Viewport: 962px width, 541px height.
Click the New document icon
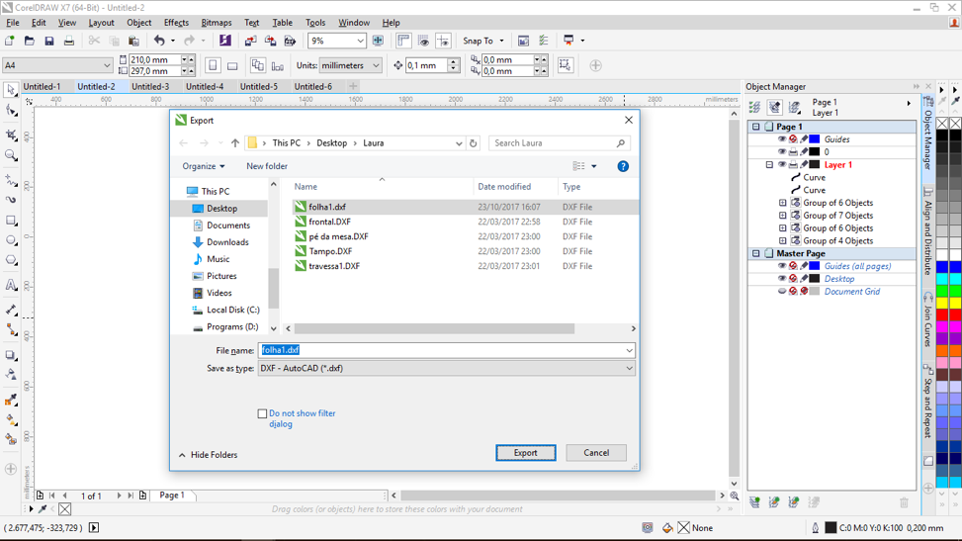(10, 41)
